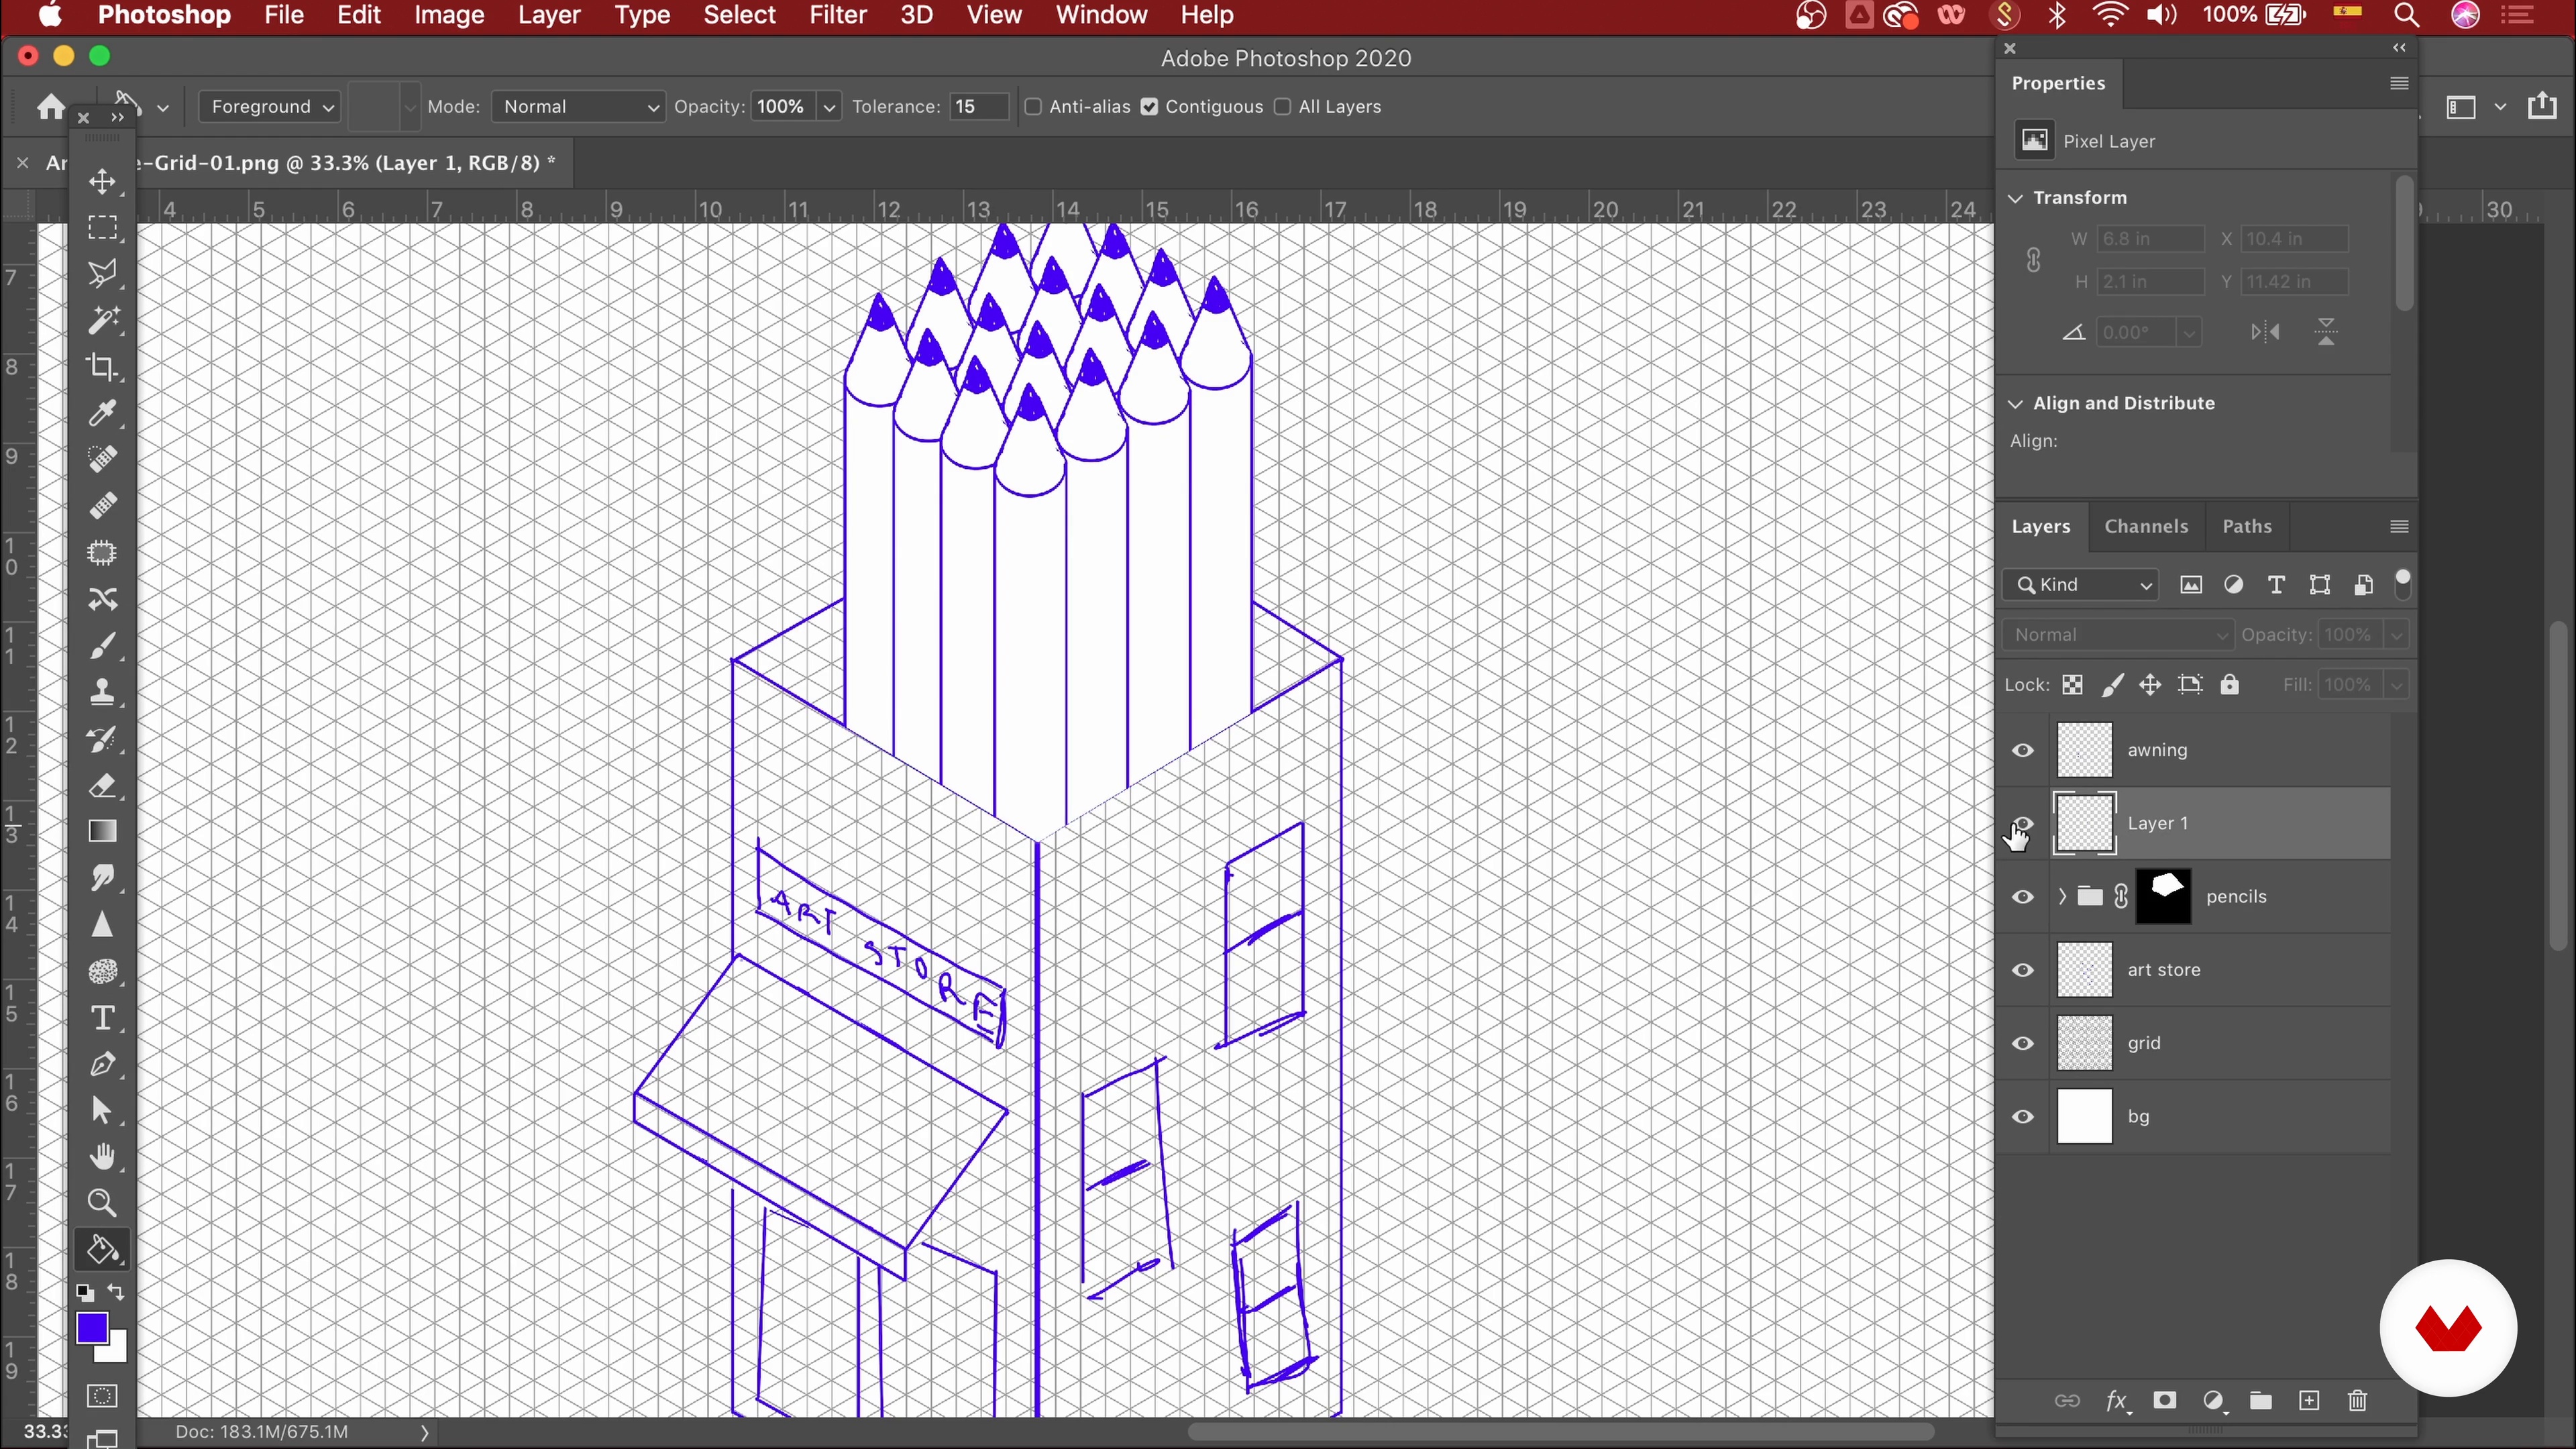The width and height of the screenshot is (2576, 1449).
Task: Select the Horizontal Type tool
Action: coord(102,1018)
